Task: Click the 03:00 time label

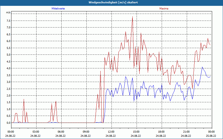Action: 36,132
